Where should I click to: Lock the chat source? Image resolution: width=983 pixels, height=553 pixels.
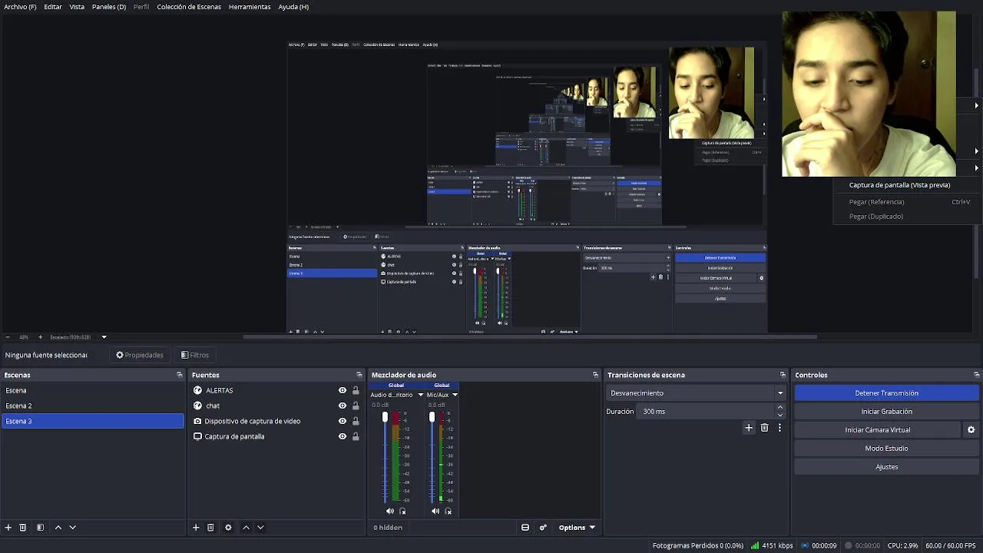[x=356, y=406]
